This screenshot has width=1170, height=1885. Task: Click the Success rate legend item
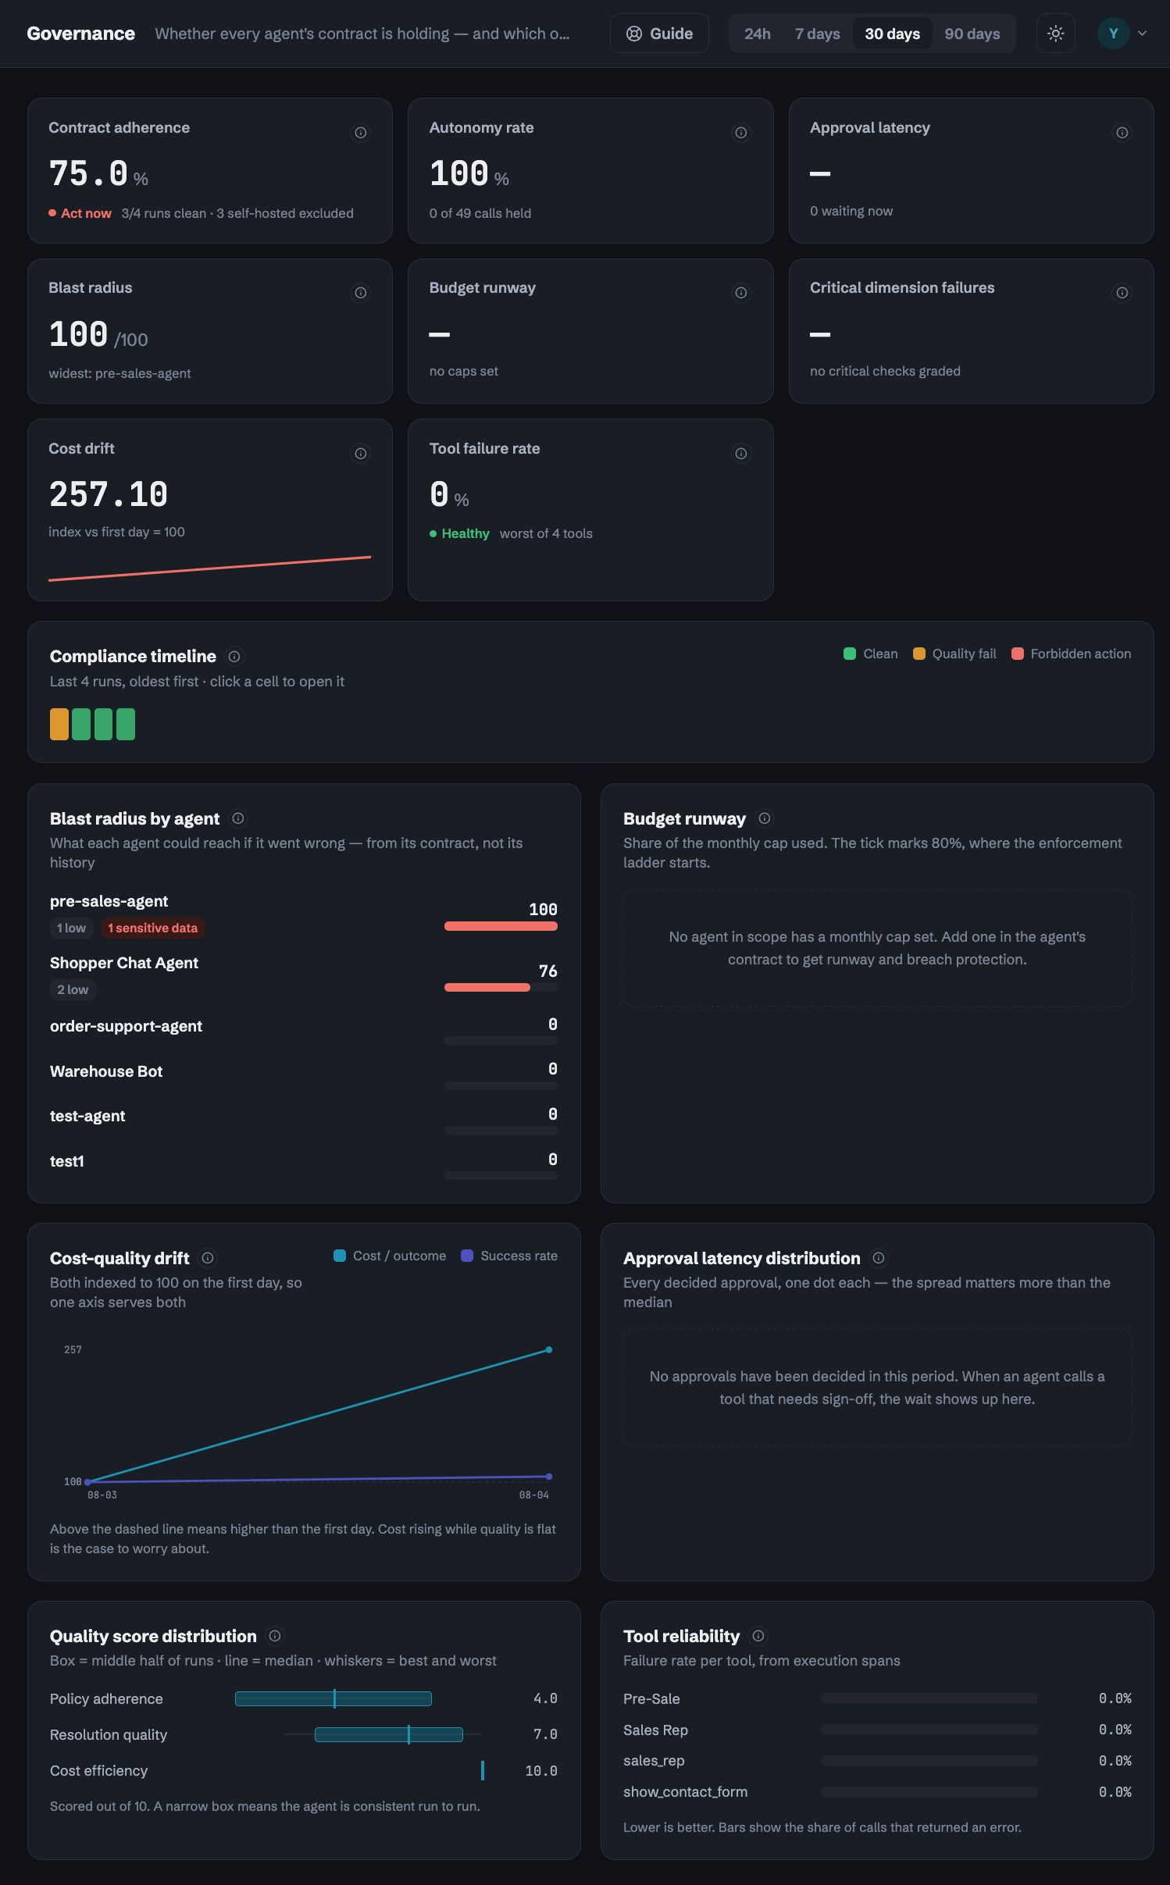509,1256
